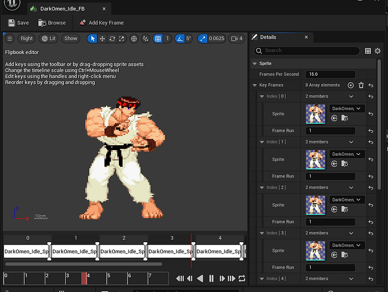The image size is (388, 292).
Task: Reset Key Frames array to default
Action: click(371, 85)
